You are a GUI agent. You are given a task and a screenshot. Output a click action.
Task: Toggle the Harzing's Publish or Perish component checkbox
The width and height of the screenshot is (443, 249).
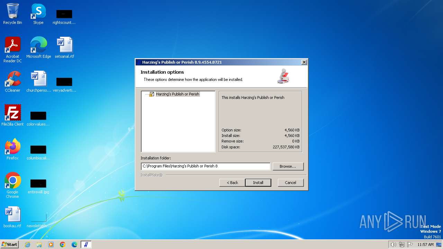click(152, 94)
